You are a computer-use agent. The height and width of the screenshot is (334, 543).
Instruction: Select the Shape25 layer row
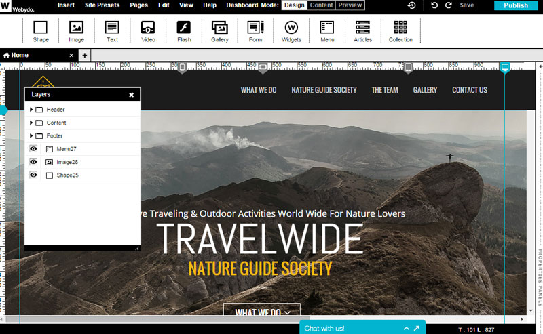[82, 175]
